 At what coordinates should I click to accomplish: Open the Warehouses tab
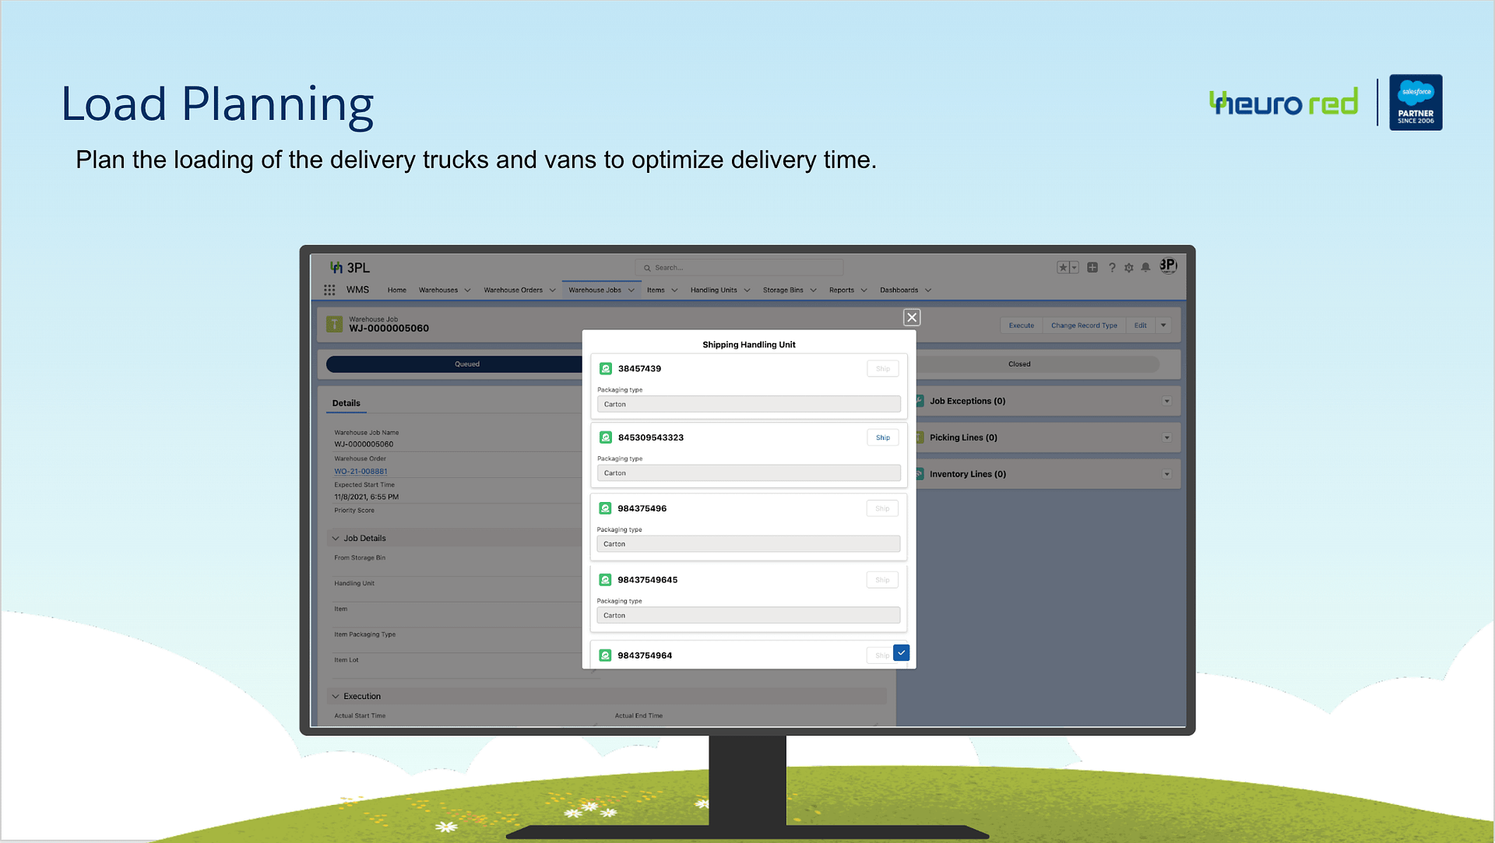[x=438, y=290]
